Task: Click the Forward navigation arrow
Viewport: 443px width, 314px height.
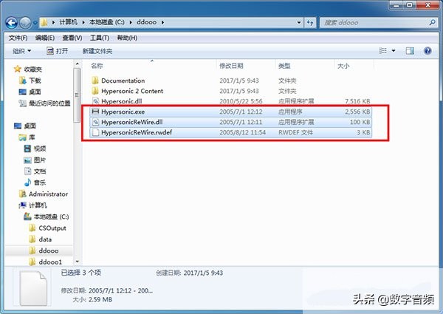Action: tap(25, 23)
